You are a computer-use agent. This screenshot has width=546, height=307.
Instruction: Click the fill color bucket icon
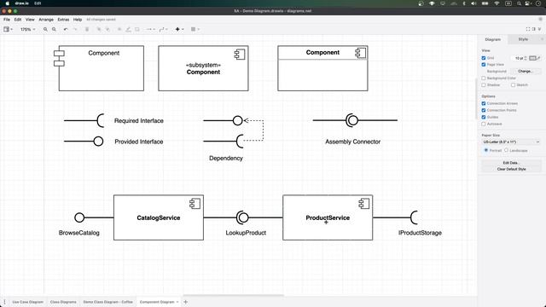119,29
